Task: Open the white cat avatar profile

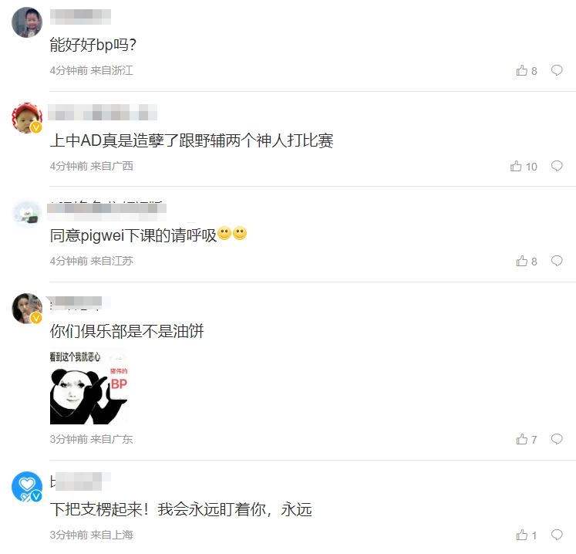Action: point(27,213)
